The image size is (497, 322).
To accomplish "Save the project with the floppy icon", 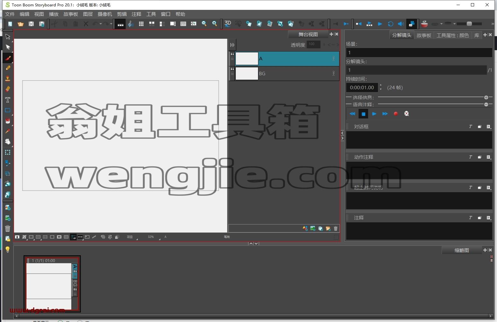I will click(x=31, y=24).
